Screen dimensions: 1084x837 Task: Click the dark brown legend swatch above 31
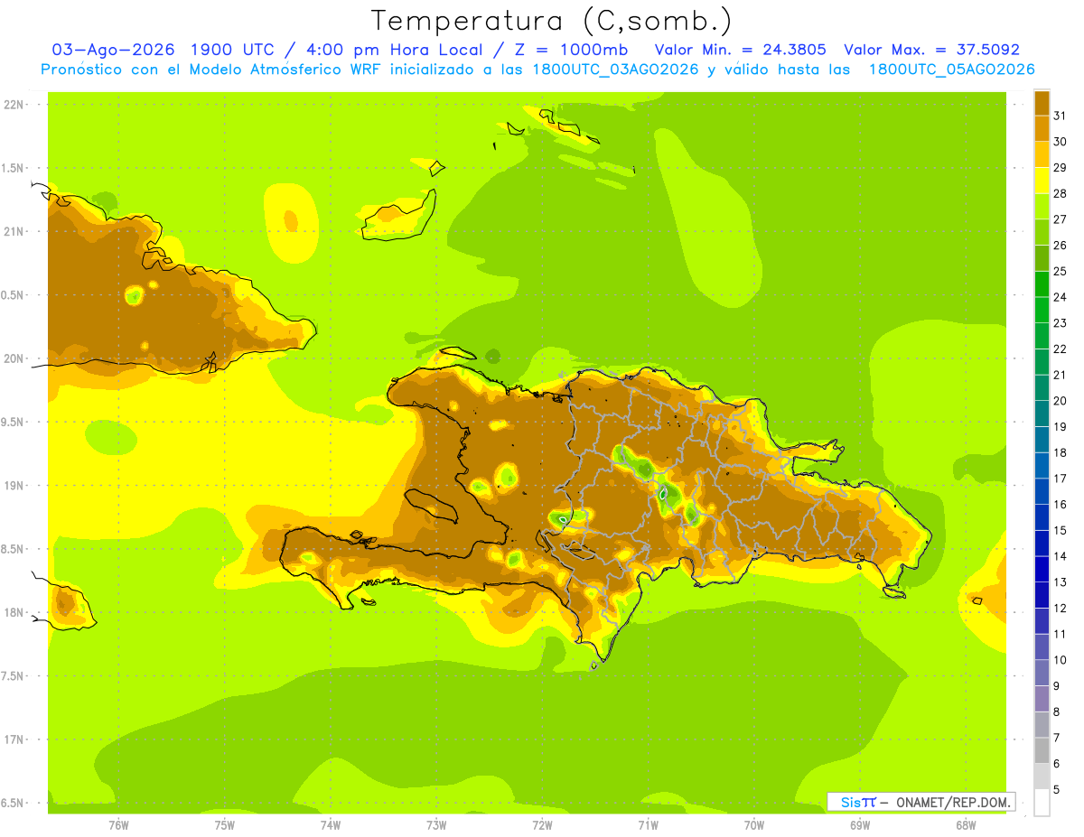(1042, 103)
